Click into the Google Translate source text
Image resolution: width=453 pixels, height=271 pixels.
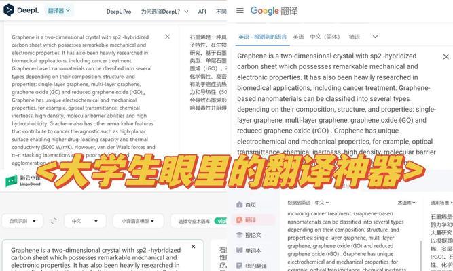click(x=337, y=104)
